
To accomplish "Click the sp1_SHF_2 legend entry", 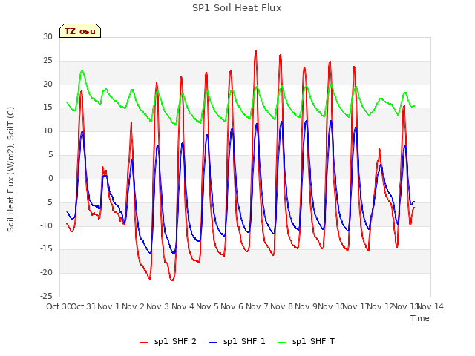I will pos(168,342).
